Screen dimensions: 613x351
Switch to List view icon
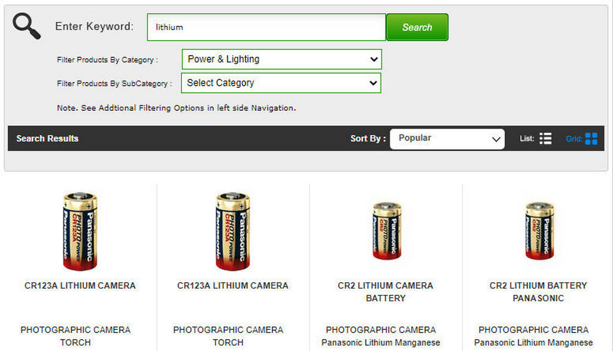click(545, 139)
